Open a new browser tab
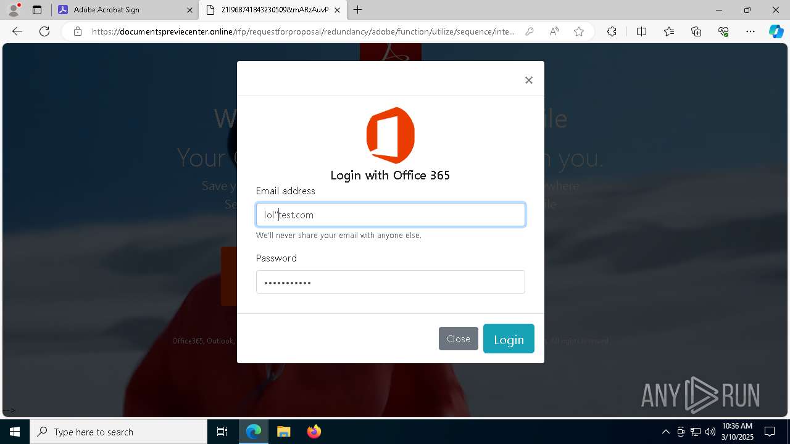Image resolution: width=790 pixels, height=444 pixels. click(x=357, y=10)
